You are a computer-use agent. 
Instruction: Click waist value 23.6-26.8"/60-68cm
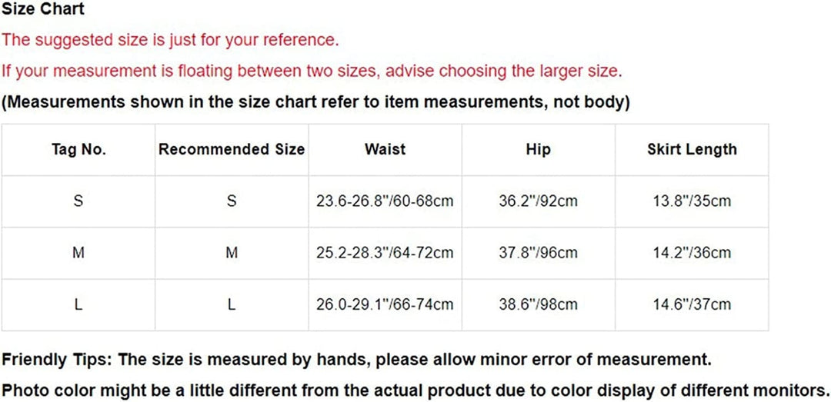coord(385,201)
